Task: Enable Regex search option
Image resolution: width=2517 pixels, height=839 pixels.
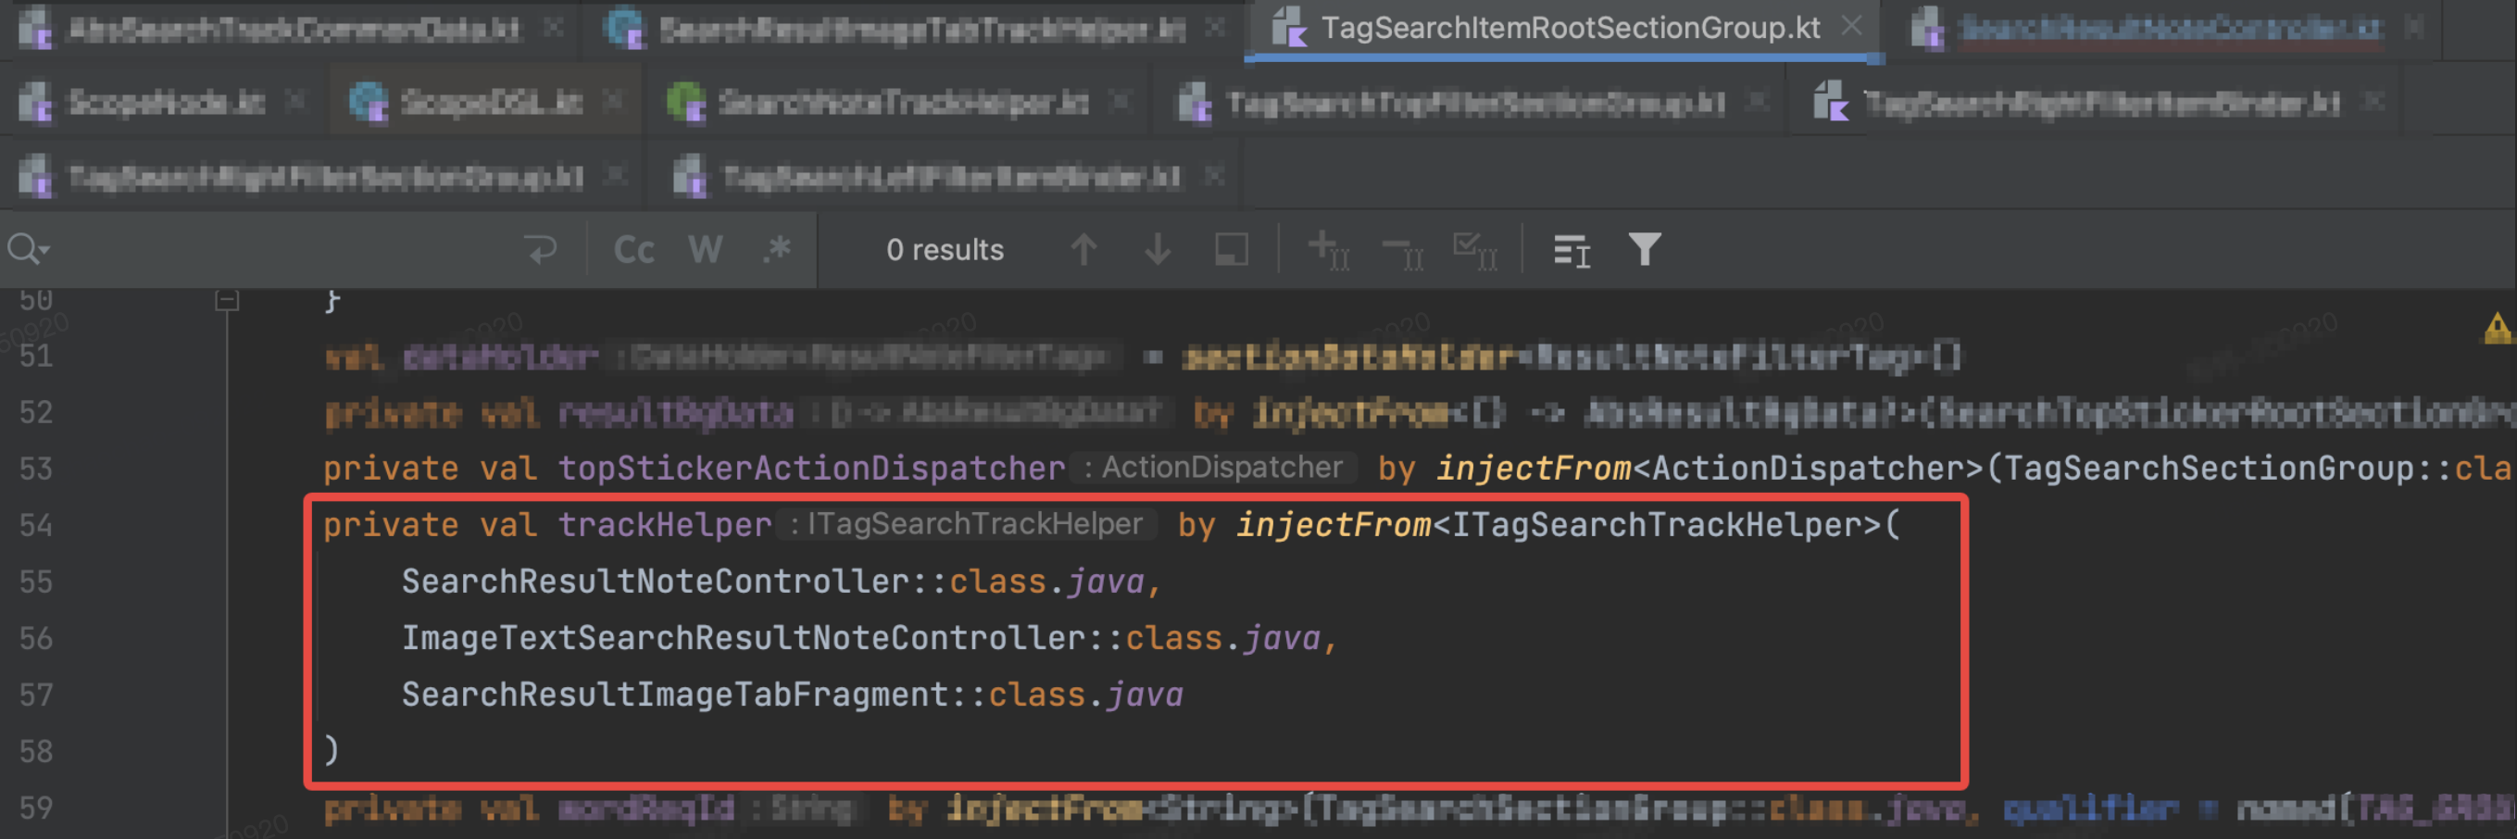Action: pos(777,250)
